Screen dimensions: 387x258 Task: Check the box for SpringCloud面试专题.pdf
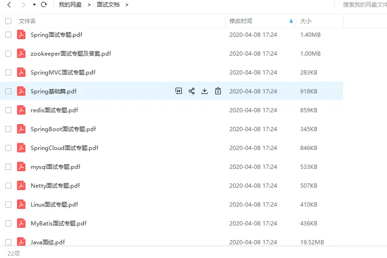pos(8,148)
